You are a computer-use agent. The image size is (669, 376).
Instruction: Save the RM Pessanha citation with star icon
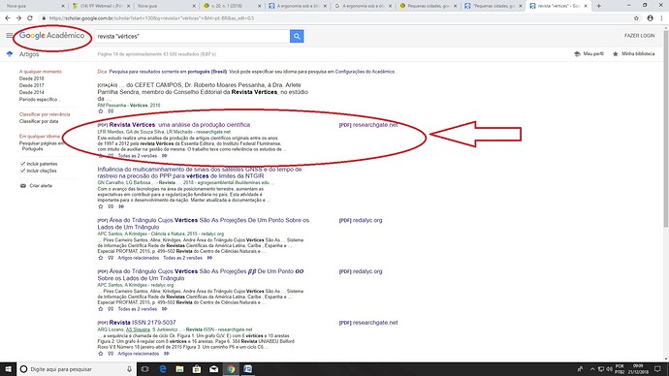[x=101, y=111]
